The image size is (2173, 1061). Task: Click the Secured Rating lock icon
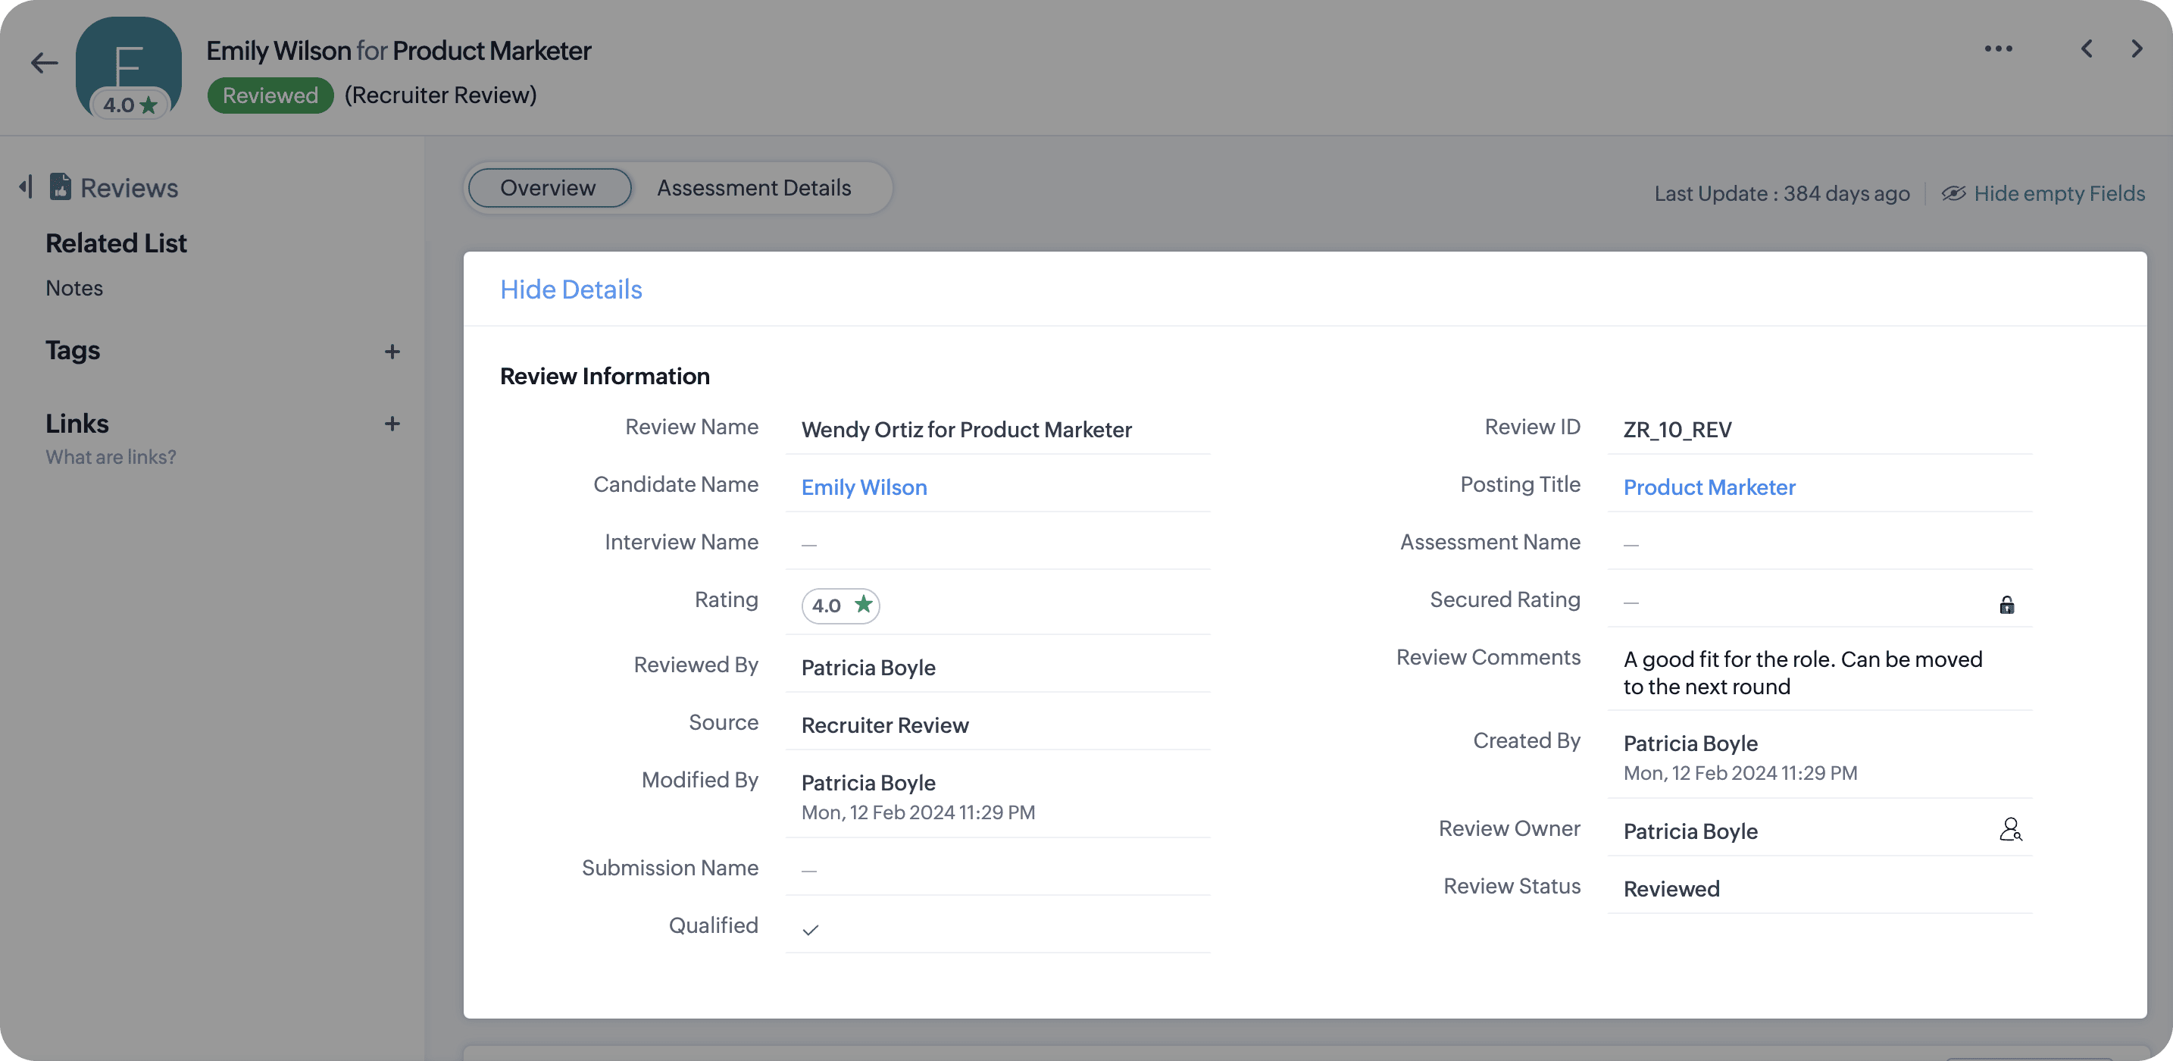pos(2007,604)
